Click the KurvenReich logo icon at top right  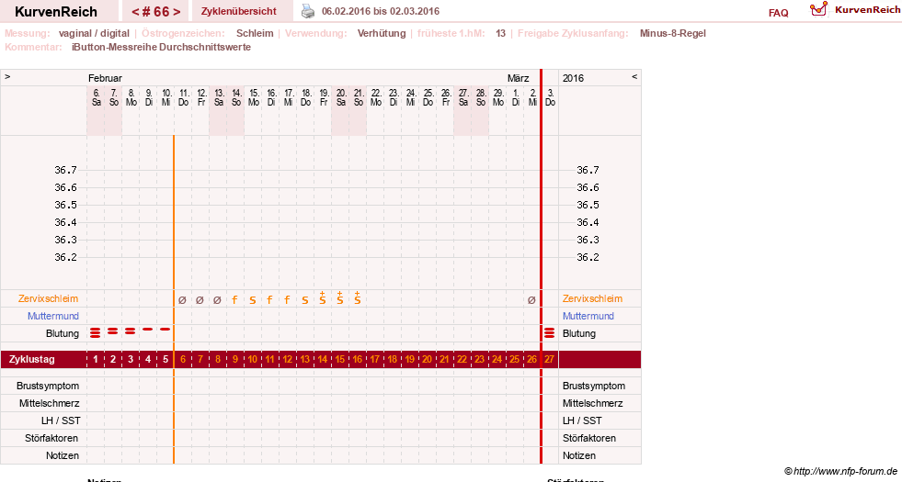(818, 9)
